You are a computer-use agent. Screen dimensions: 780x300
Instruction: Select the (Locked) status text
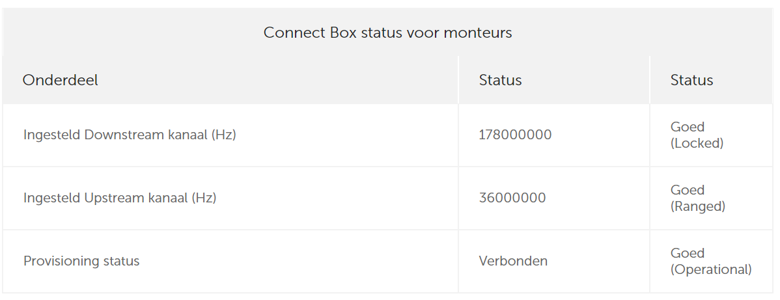point(697,143)
